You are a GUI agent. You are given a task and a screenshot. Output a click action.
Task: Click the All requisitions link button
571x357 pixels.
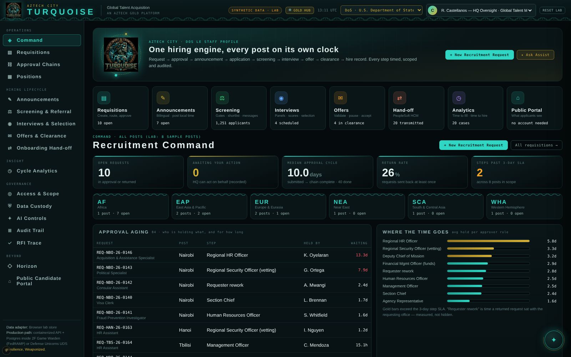coord(536,145)
